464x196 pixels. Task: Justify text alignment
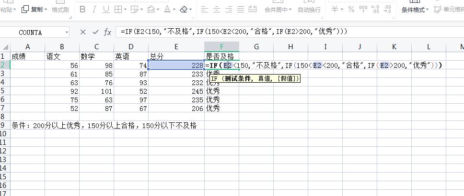[241, 10]
